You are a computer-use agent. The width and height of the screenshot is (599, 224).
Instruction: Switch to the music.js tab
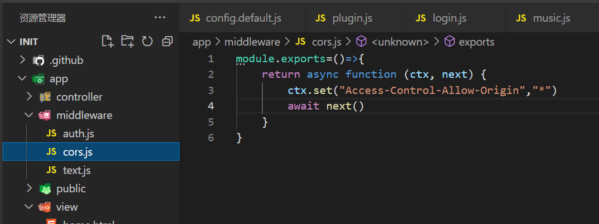[x=552, y=18]
